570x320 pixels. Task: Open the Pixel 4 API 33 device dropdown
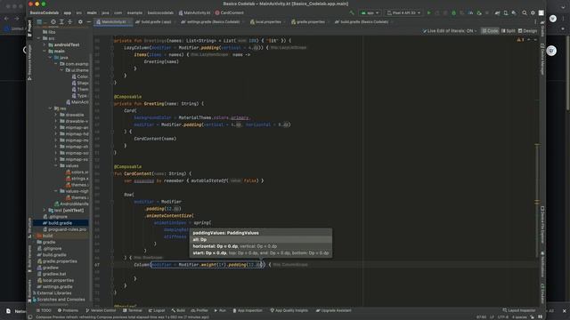click(403, 12)
